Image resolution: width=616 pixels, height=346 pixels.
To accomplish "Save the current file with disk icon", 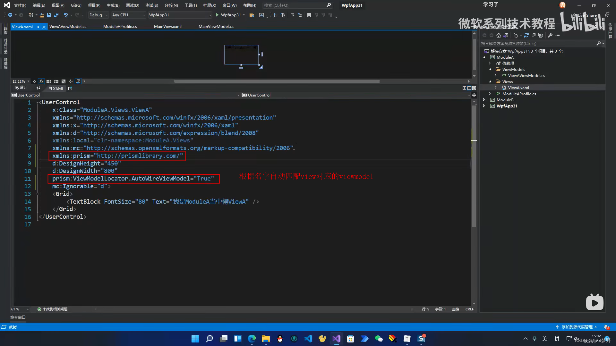I will (x=49, y=15).
